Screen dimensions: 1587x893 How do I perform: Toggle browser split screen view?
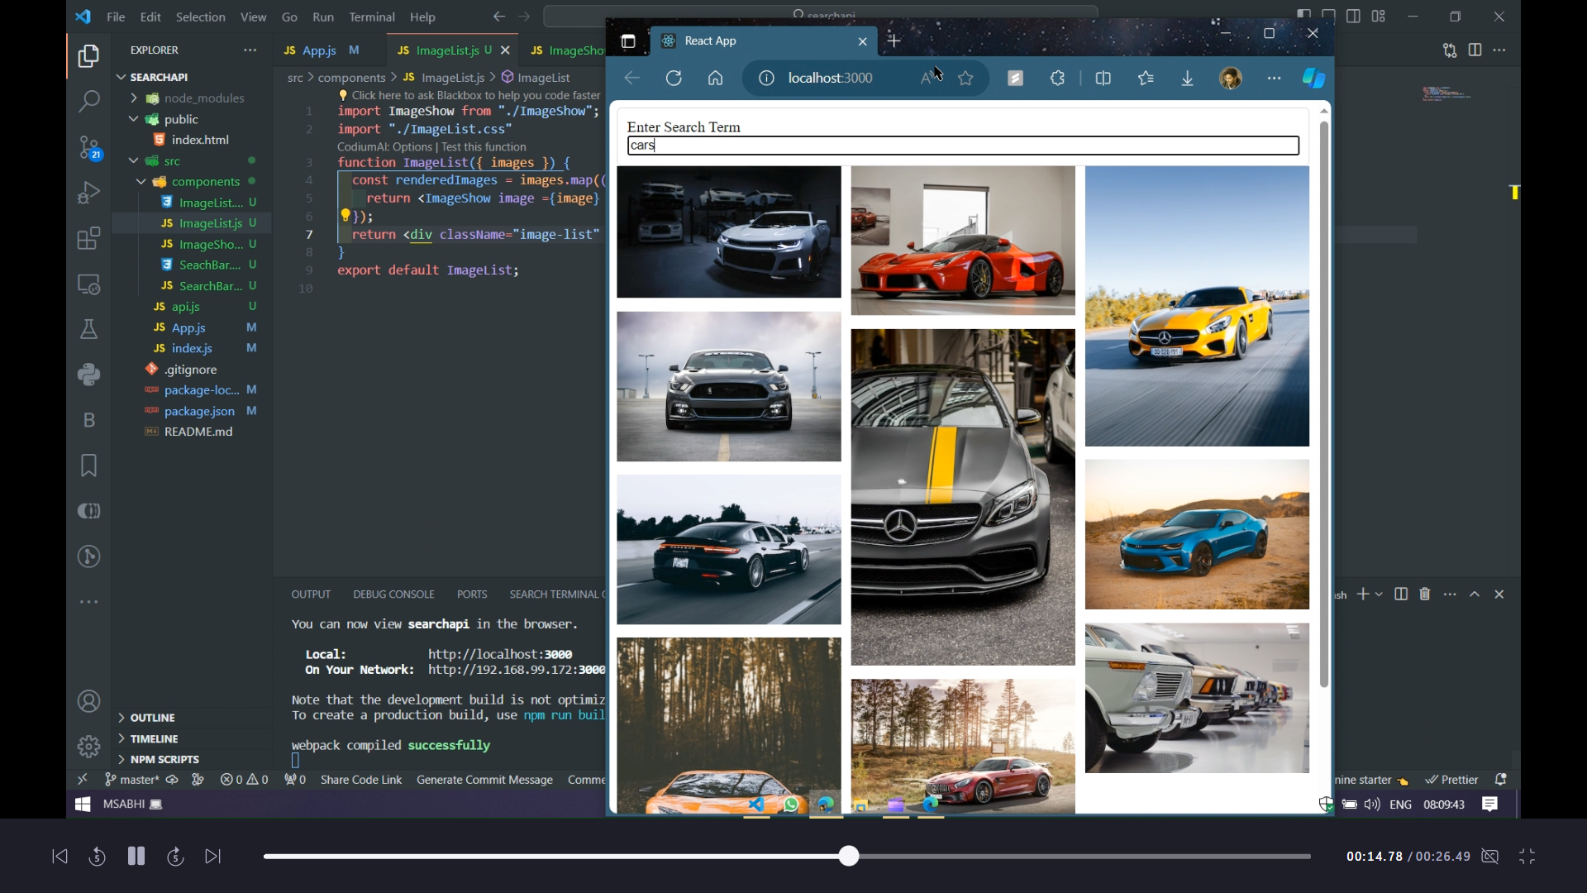(x=1103, y=78)
